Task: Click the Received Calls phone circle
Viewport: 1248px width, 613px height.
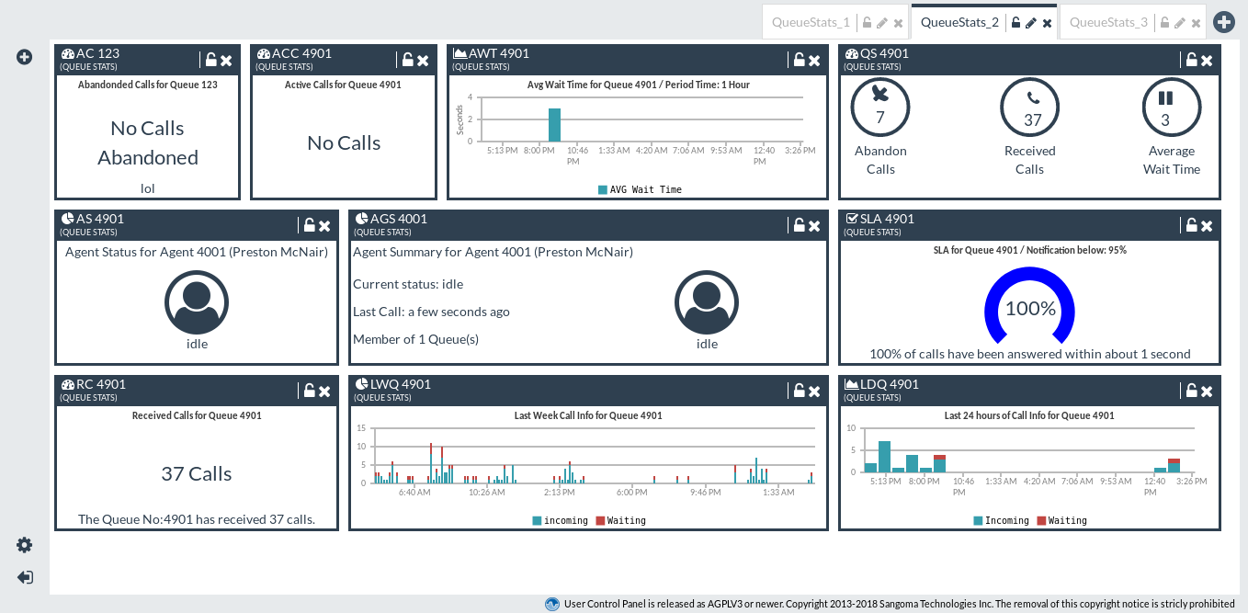Action: pos(1029,108)
